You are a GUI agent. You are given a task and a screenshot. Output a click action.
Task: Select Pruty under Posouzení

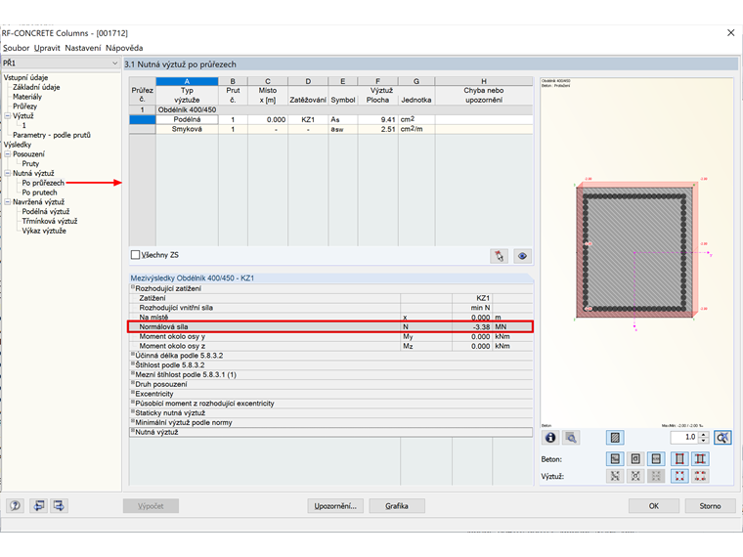30,163
